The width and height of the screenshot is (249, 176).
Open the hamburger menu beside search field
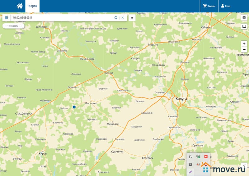[x=6, y=18]
